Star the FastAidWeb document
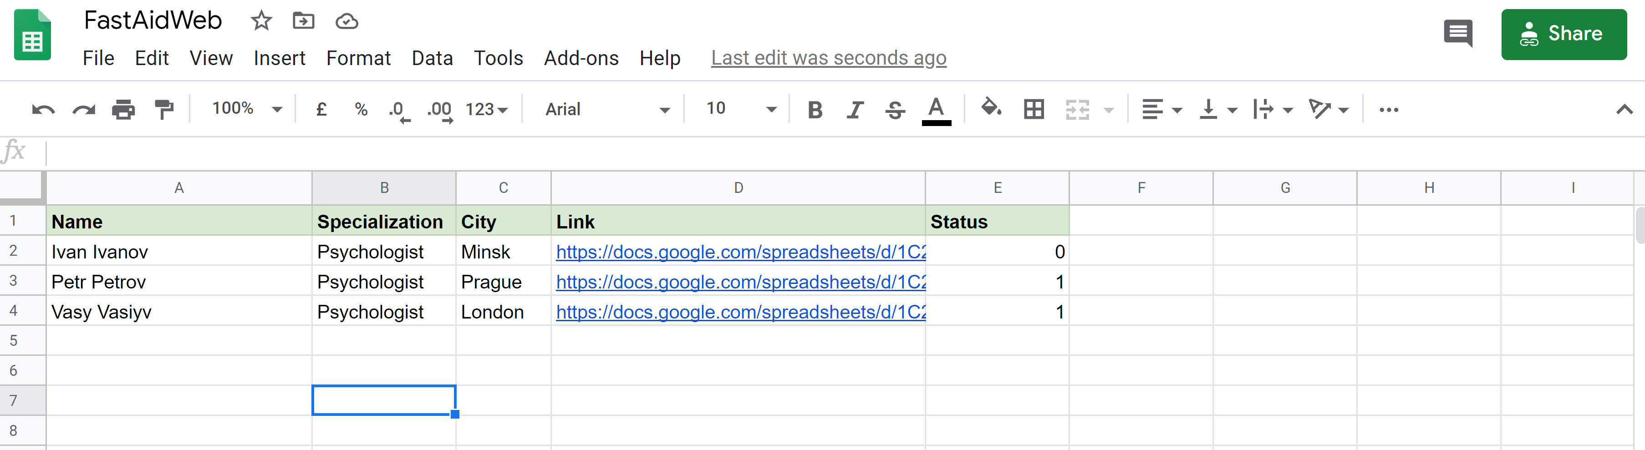The image size is (1645, 450). [x=261, y=21]
